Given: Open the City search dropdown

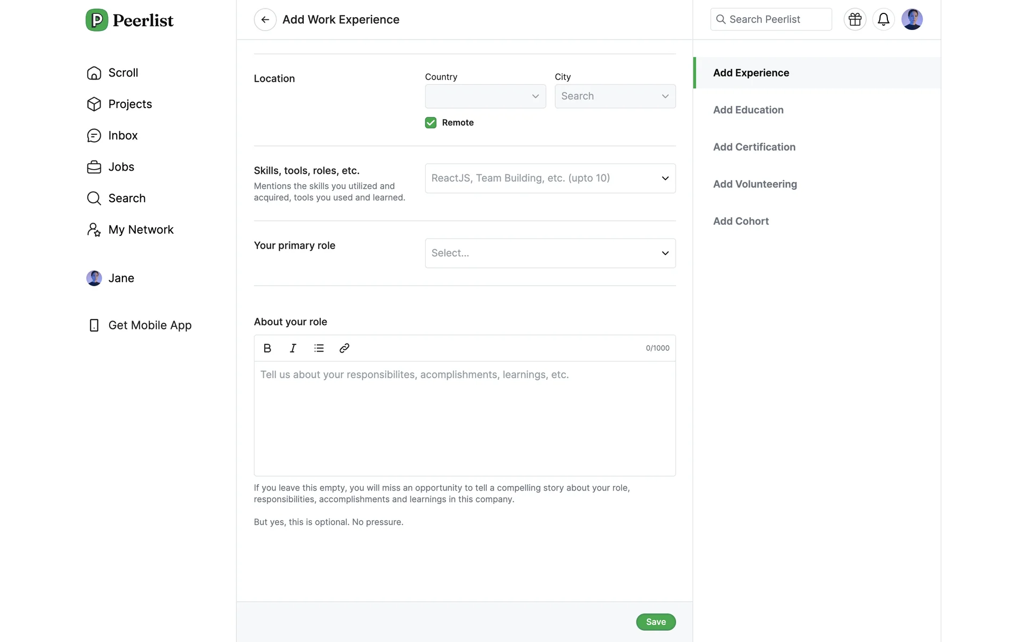Looking at the screenshot, I should coord(615,96).
